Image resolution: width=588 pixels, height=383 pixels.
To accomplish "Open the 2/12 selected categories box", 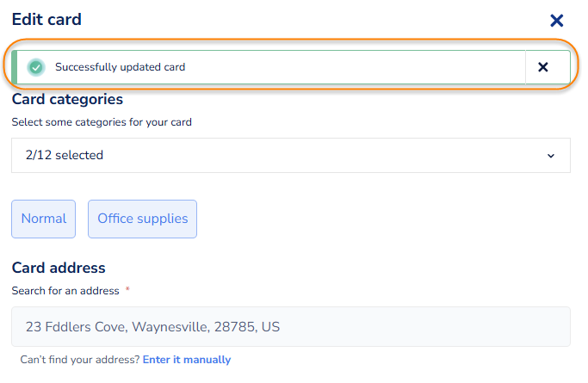I will [x=290, y=156].
